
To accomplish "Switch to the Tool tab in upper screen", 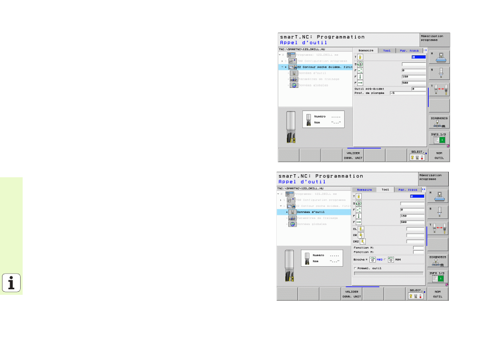I will click(387, 51).
